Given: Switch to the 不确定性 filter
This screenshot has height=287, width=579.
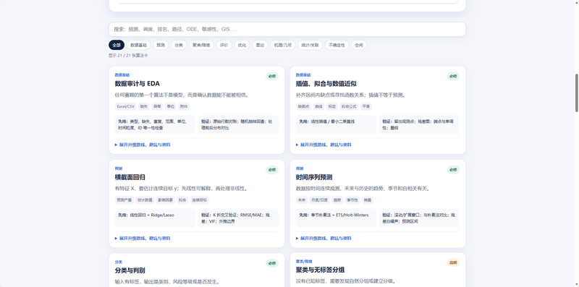Looking at the screenshot, I should [x=337, y=45].
